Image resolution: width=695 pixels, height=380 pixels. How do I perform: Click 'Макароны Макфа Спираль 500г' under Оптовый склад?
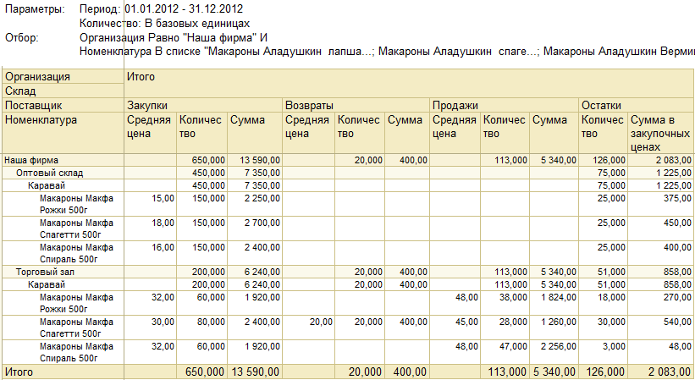point(76,253)
